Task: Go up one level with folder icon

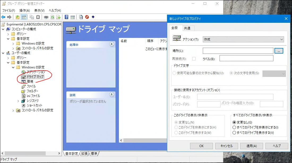Action: pos(18,17)
